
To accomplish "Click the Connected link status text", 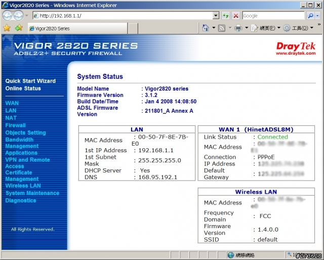I will coord(272,137).
